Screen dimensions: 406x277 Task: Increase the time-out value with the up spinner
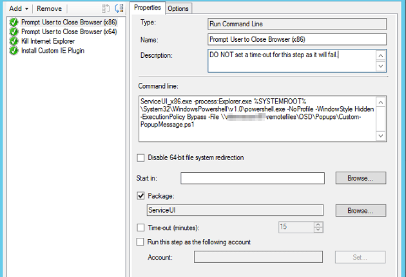coord(318,224)
